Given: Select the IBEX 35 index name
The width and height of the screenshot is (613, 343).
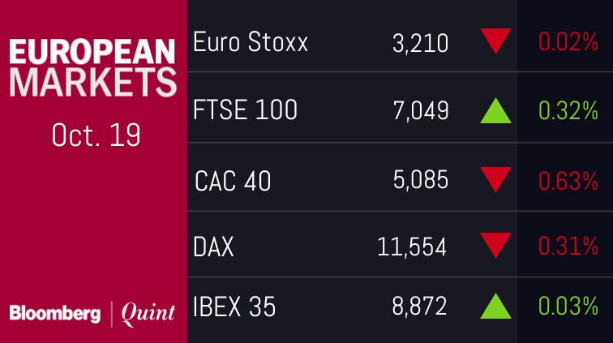Looking at the screenshot, I should tap(235, 307).
